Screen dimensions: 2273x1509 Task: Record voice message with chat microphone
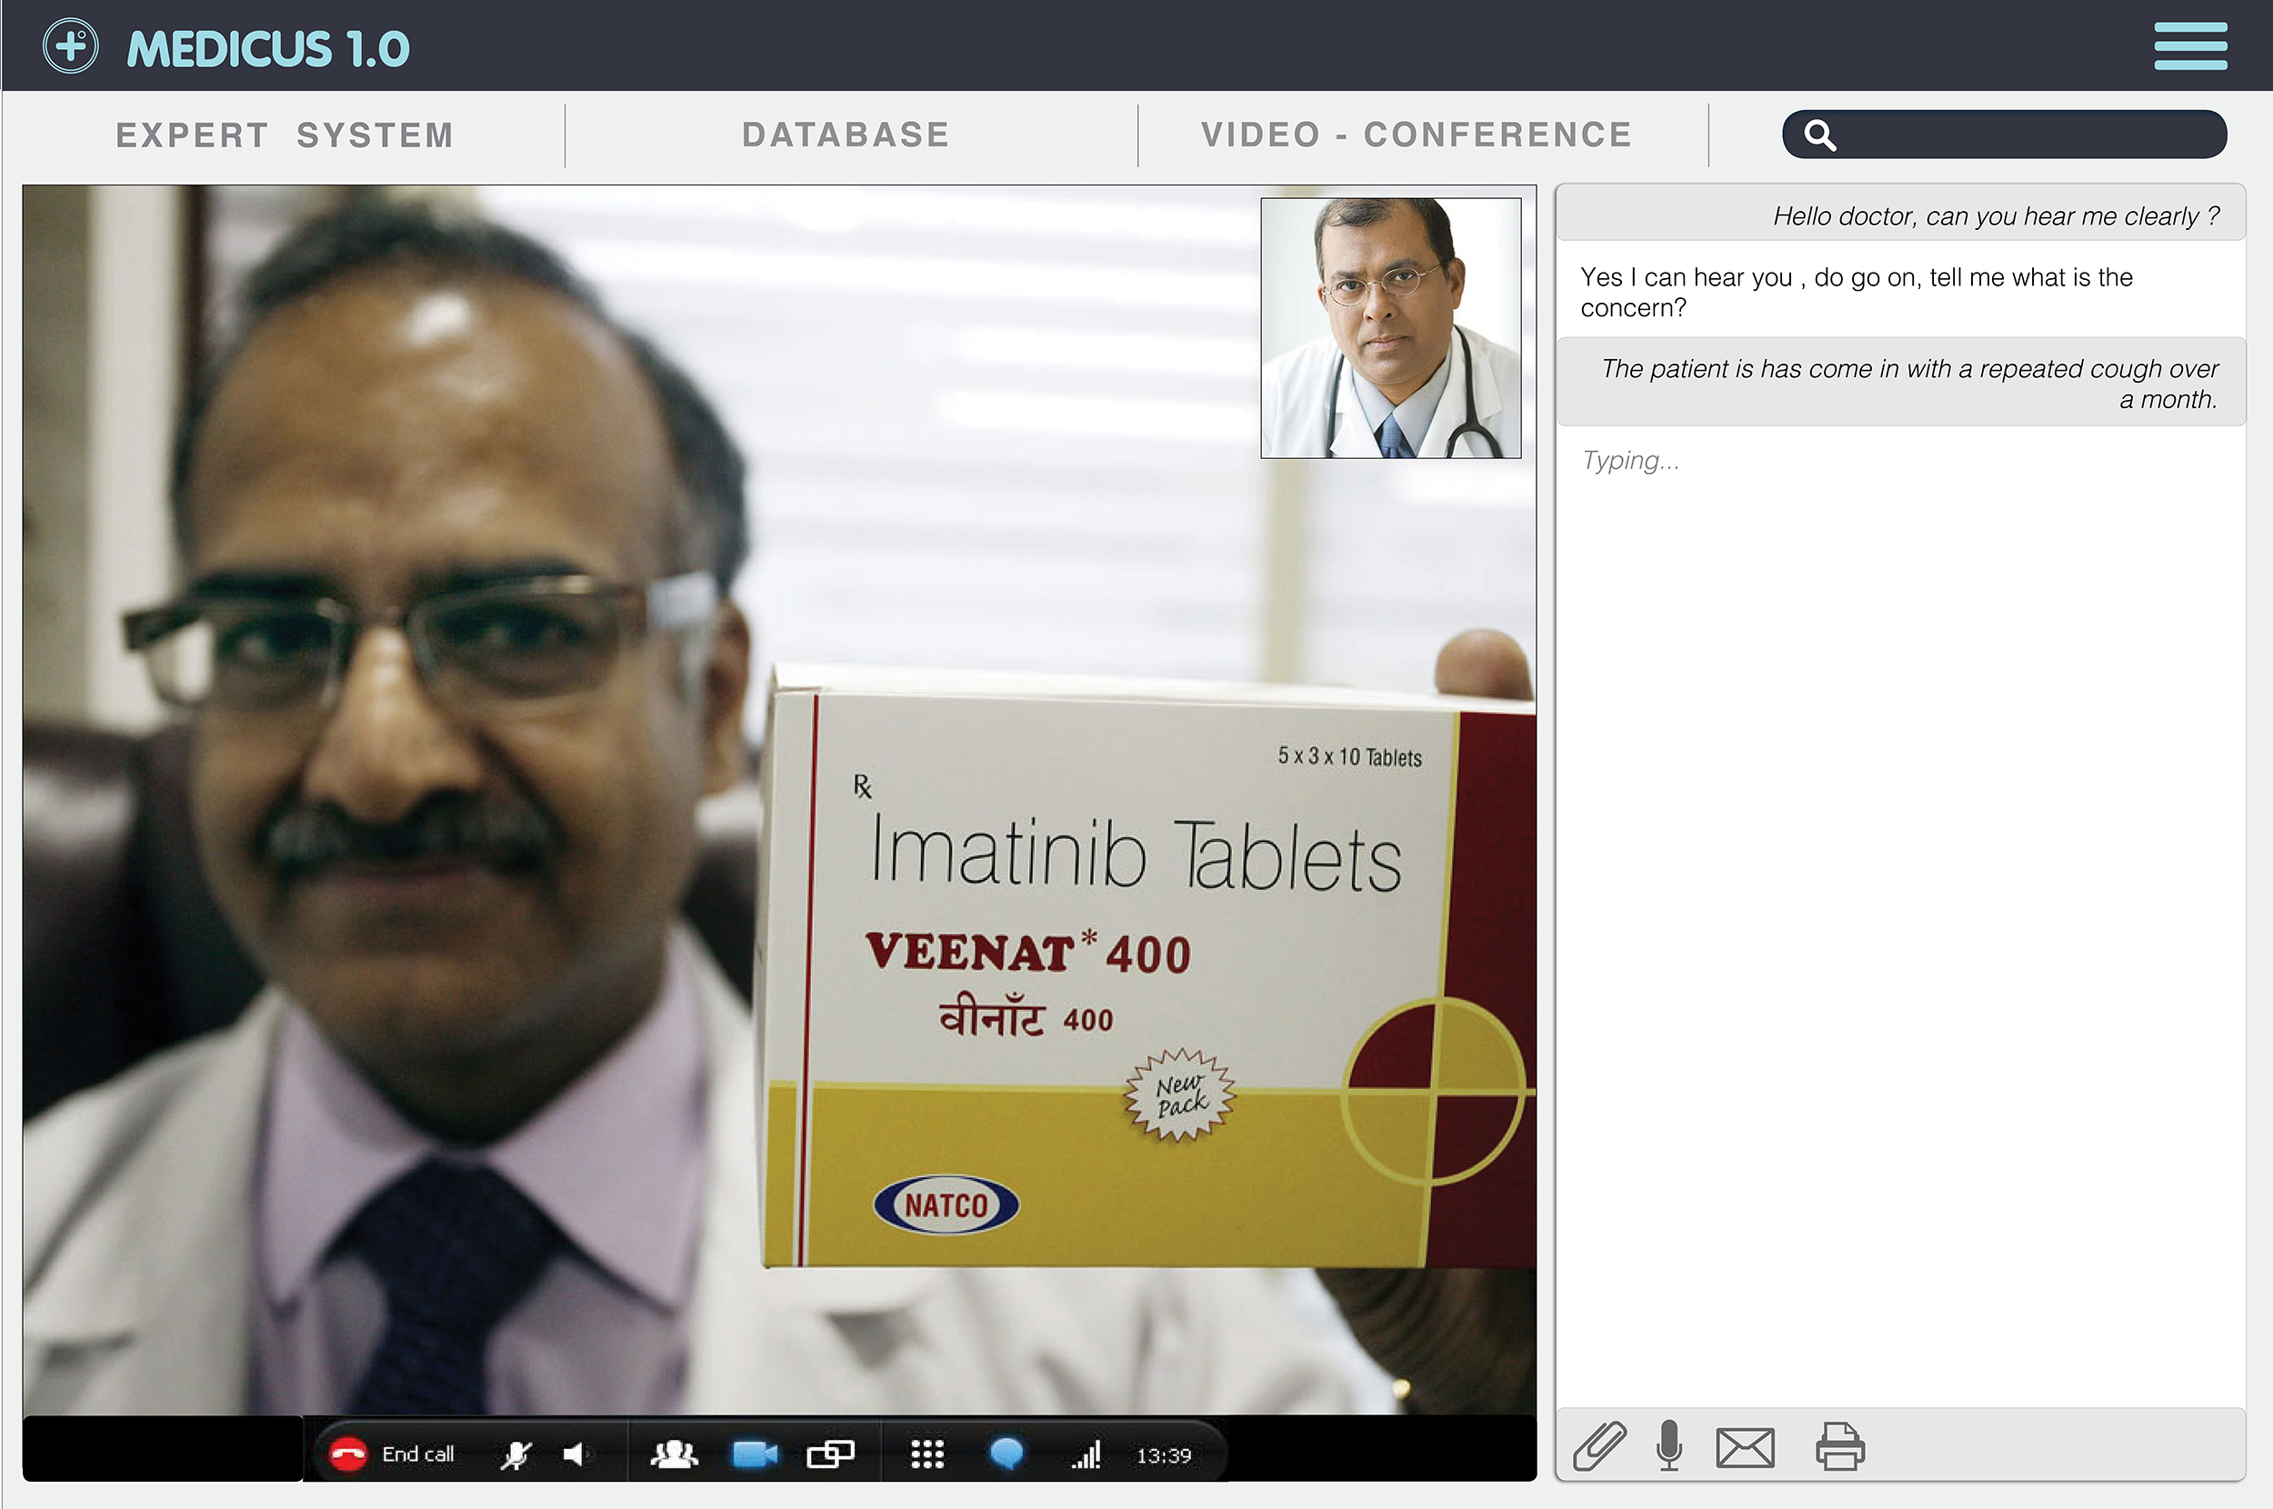tap(1669, 1445)
